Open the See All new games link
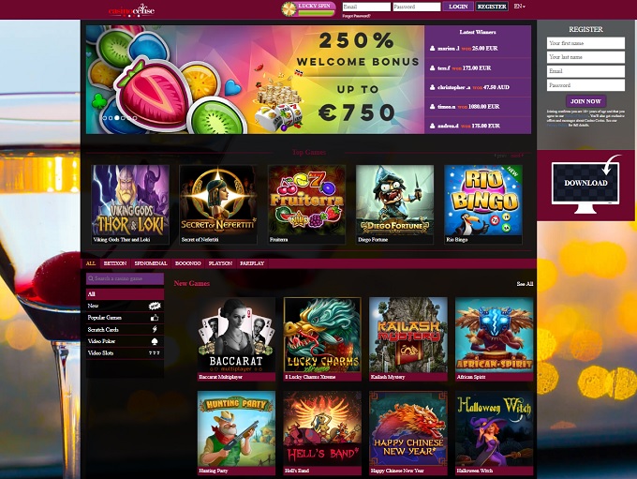This screenshot has width=637, height=479. click(x=525, y=284)
